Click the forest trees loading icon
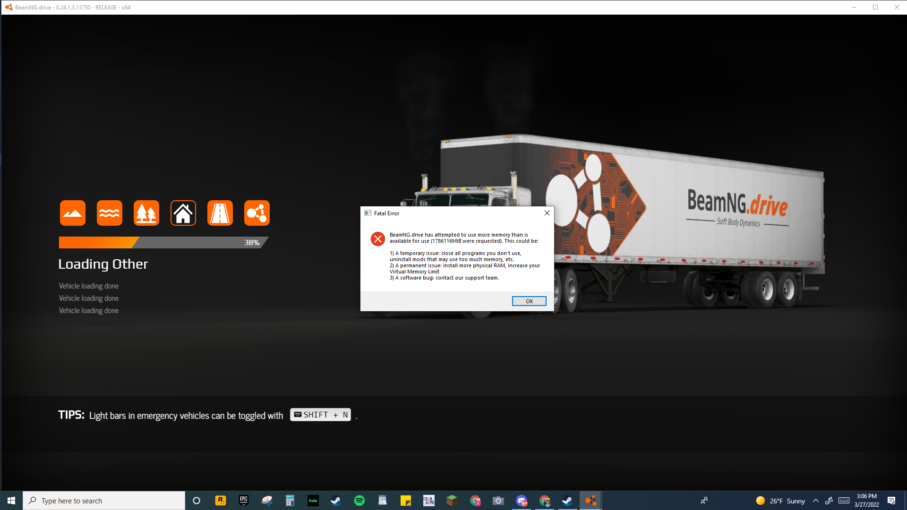 [146, 213]
